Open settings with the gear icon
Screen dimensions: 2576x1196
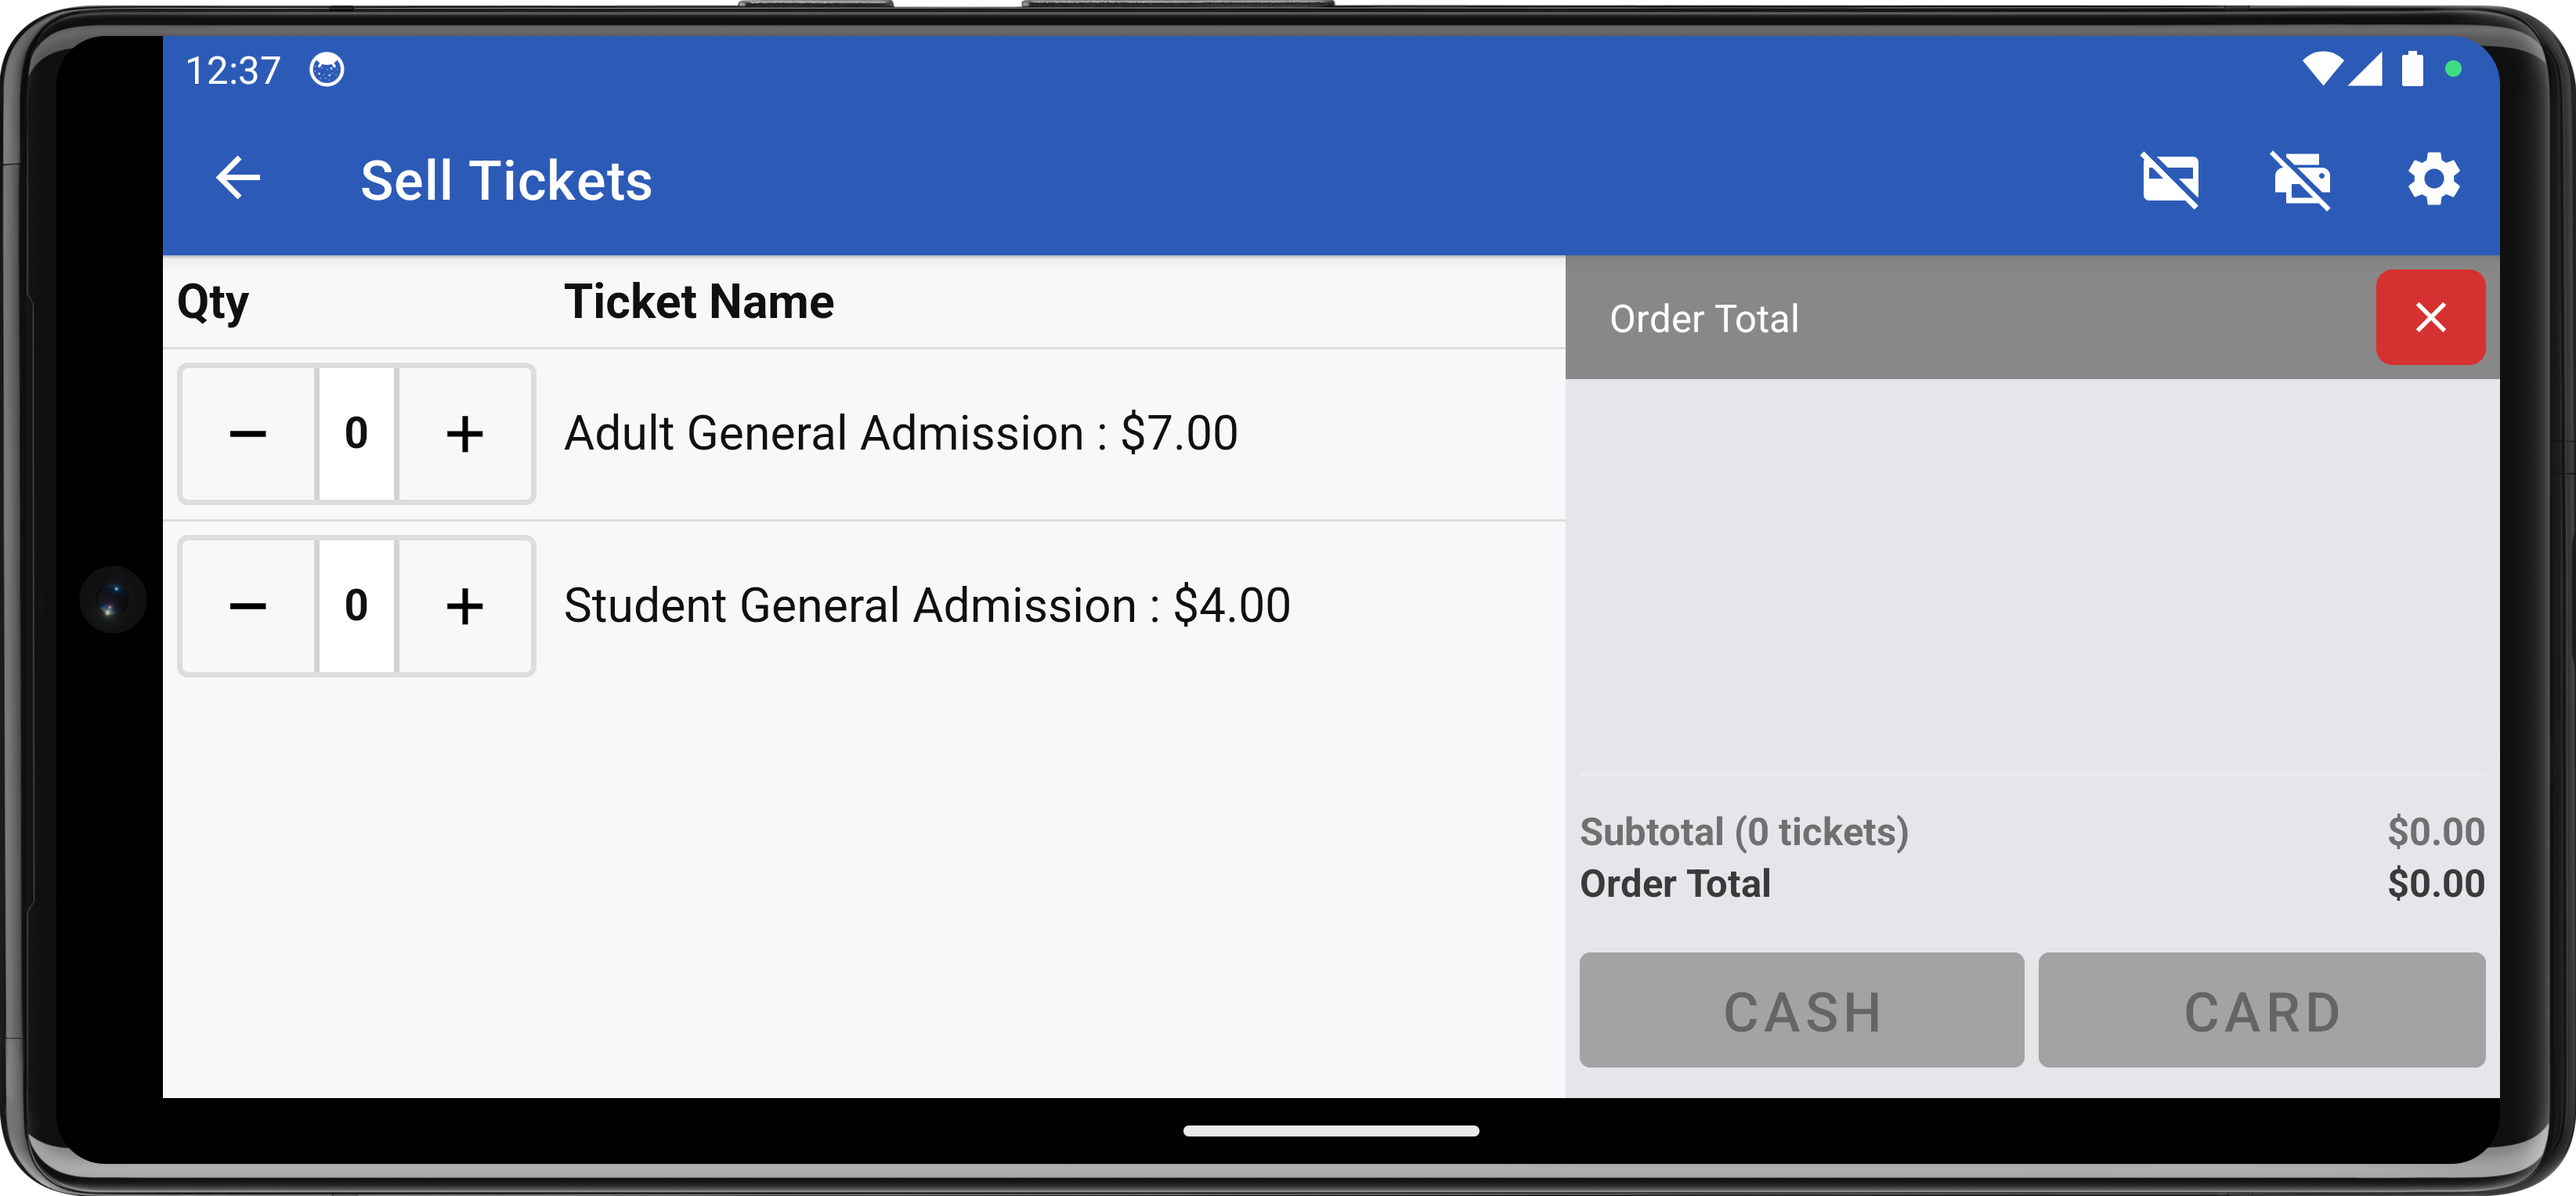tap(2433, 180)
